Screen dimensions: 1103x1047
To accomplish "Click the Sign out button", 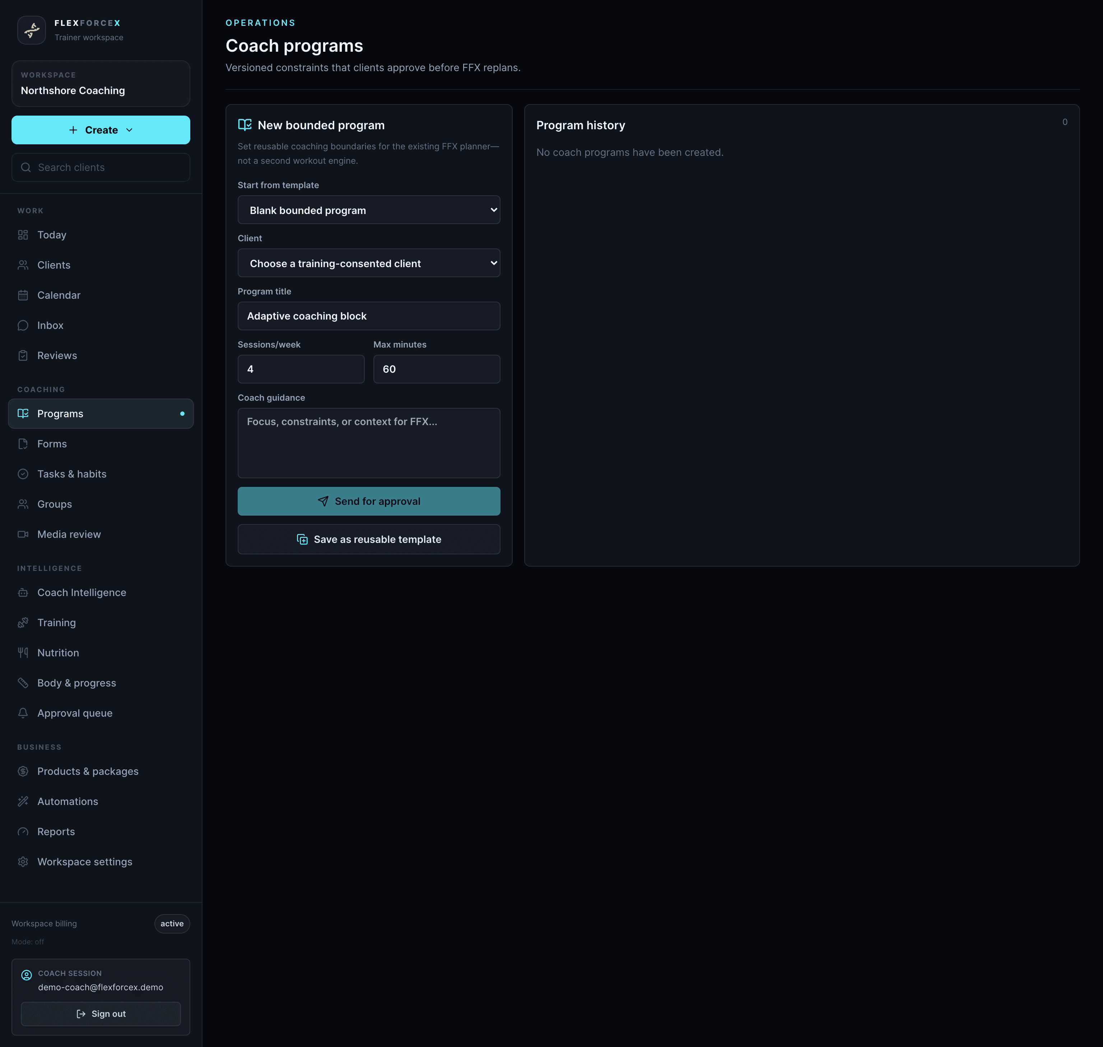I will point(101,1014).
